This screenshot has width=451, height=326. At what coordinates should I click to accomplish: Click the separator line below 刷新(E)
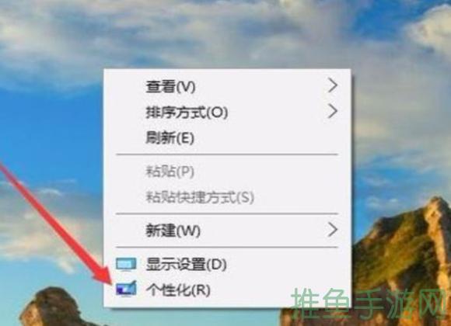tap(226, 154)
